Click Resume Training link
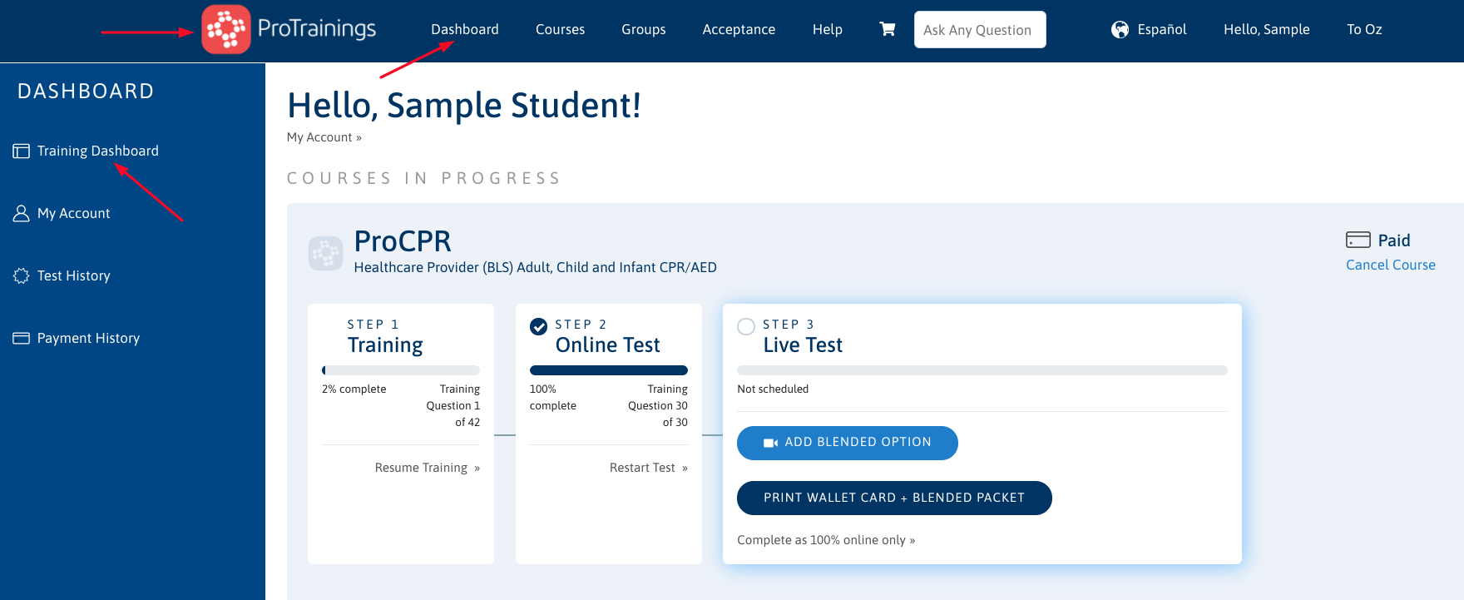This screenshot has width=1464, height=600. pyautogui.click(x=428, y=468)
